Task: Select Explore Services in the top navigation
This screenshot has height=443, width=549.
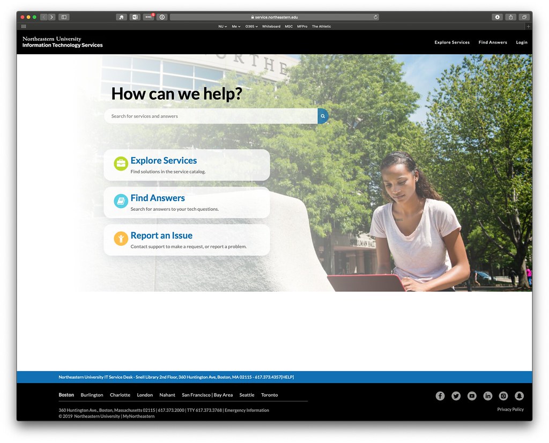Action: pos(452,42)
